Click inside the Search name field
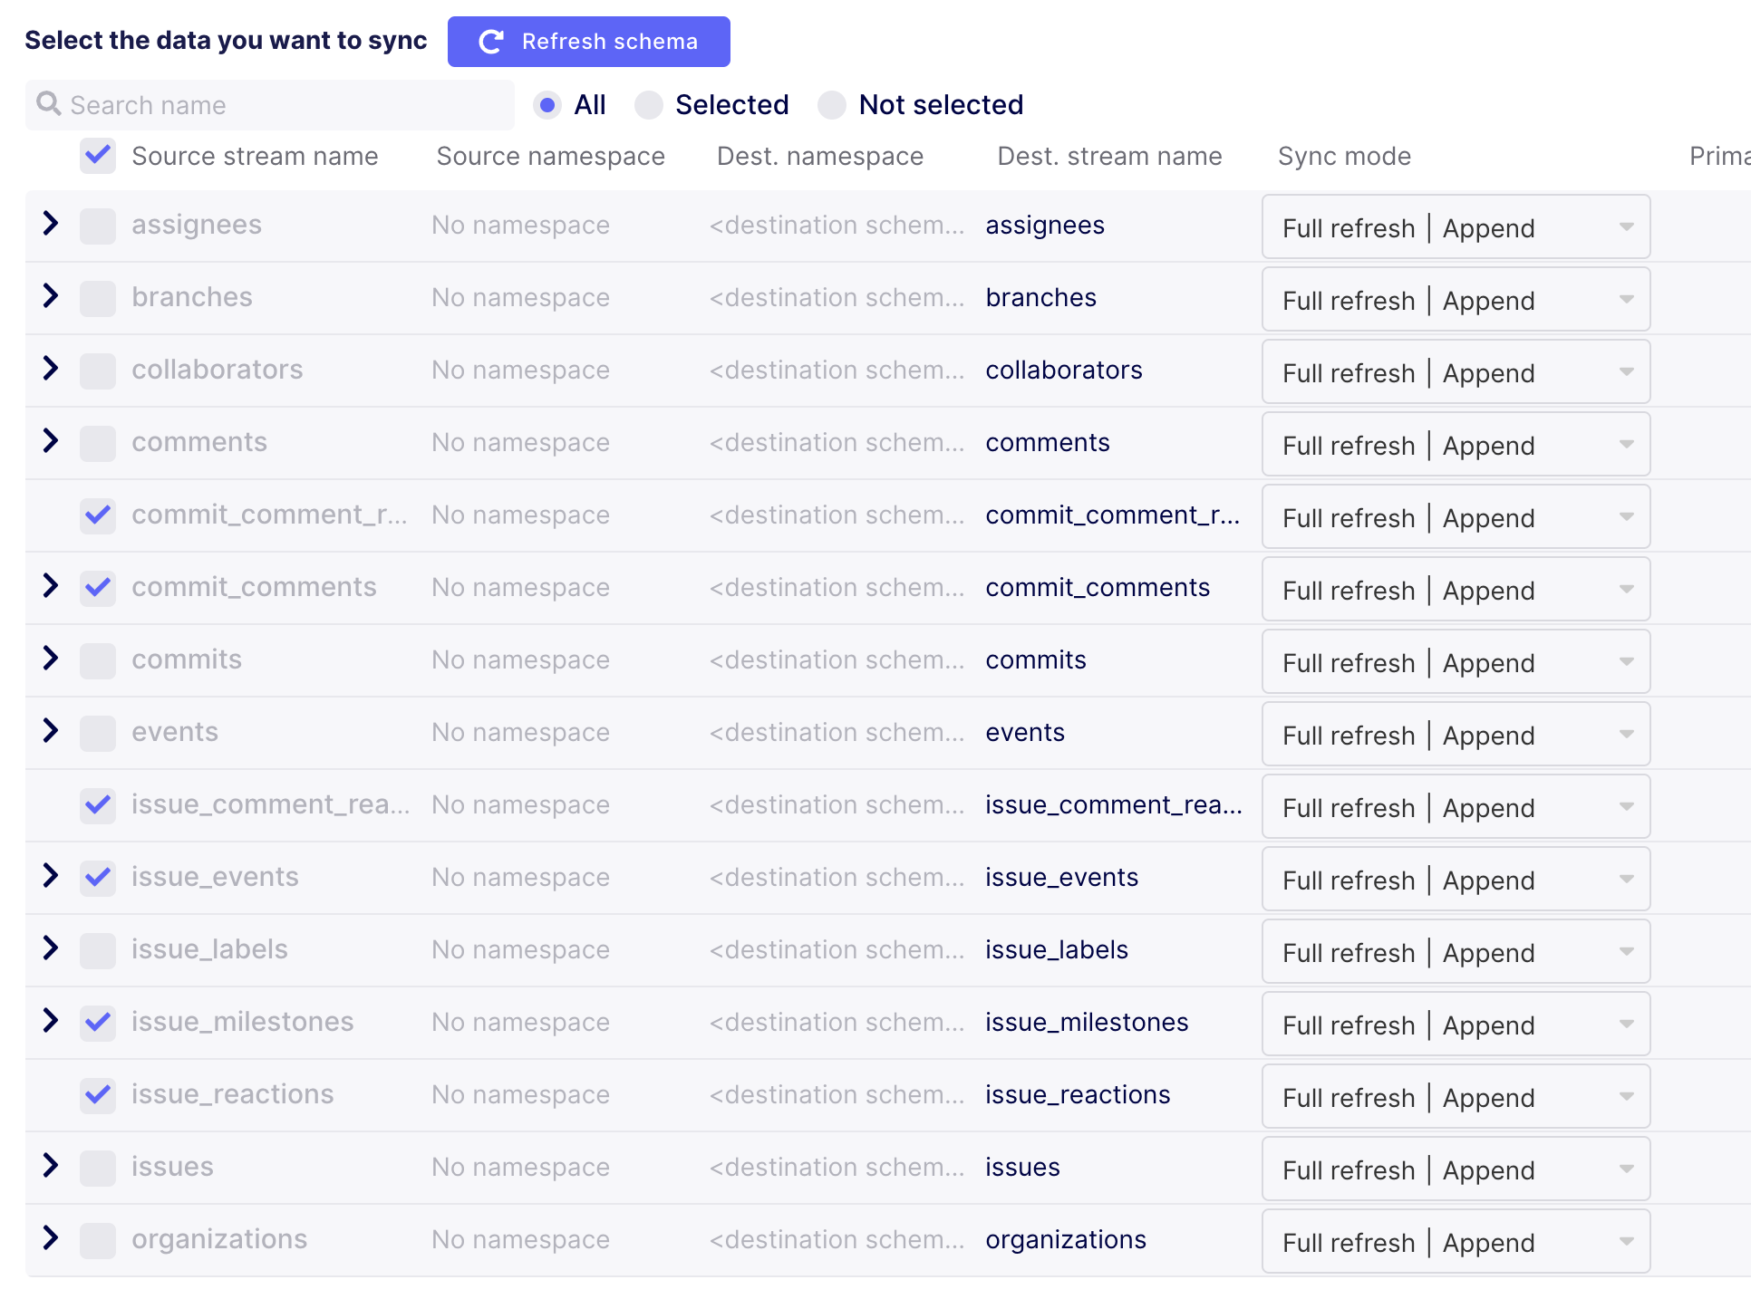1751x1299 pixels. click(x=272, y=105)
